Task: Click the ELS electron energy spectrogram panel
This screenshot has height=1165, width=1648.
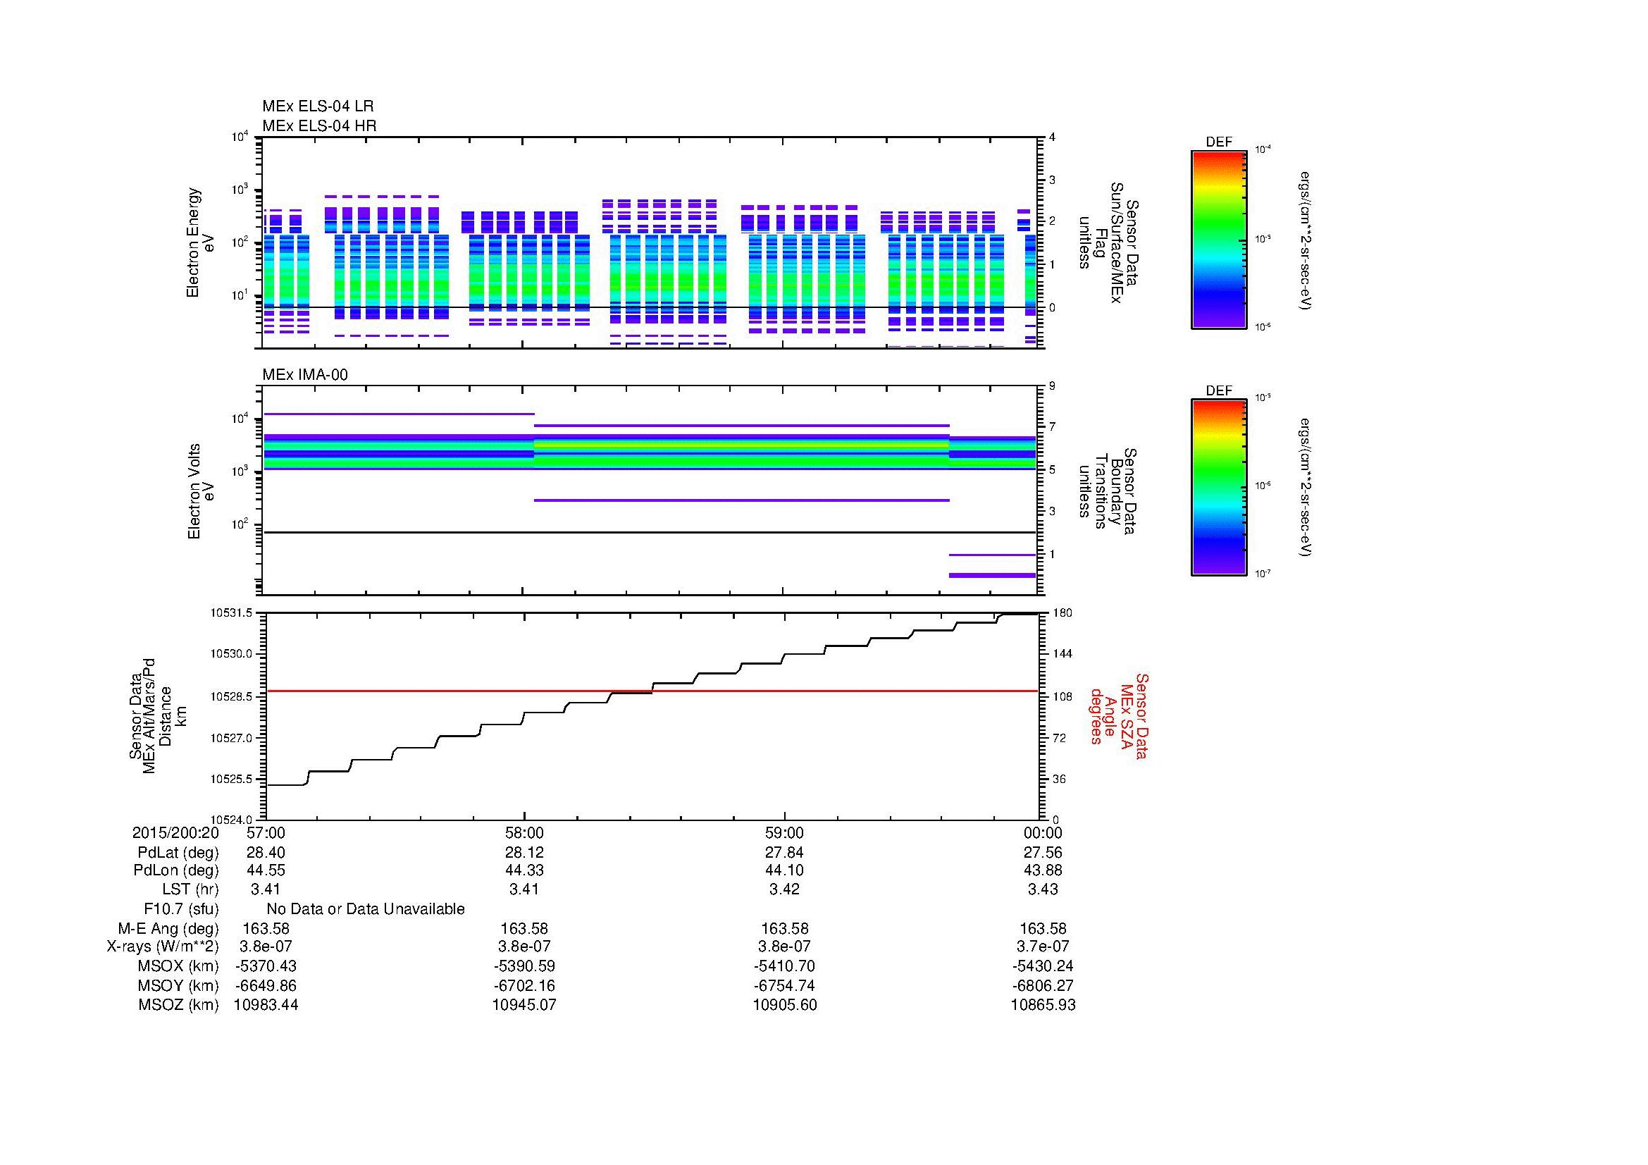Action: tap(651, 242)
